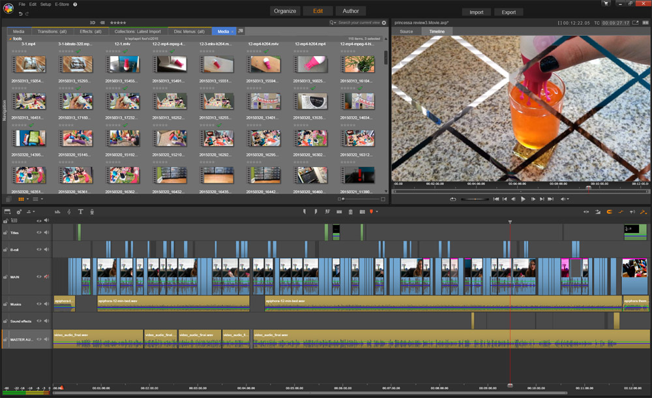Click the Search your current view field
The height and width of the screenshot is (398, 652).
[x=359, y=23]
